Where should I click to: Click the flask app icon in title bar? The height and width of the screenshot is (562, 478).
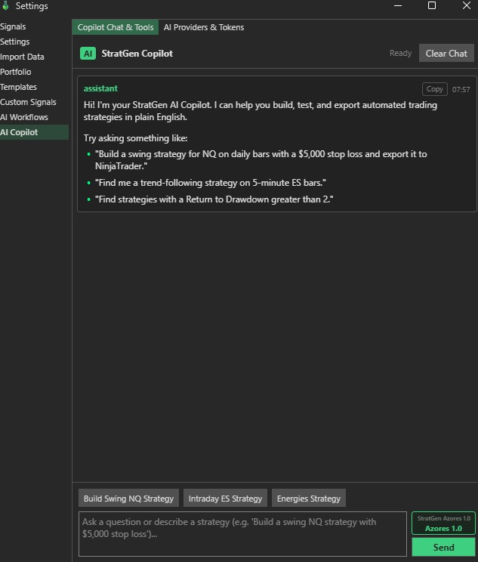click(5, 5)
